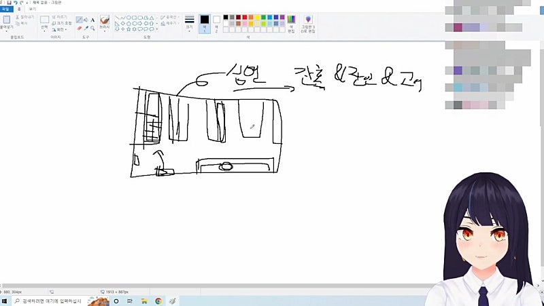544x306 pixels.
Task: Click the Edit colors (색 편집) button
Action: (x=291, y=22)
